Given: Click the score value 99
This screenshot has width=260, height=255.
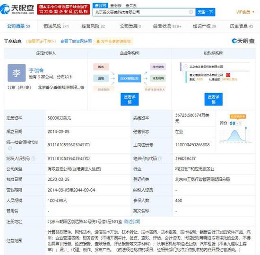Looking at the screenshot, I should [x=232, y=123].
